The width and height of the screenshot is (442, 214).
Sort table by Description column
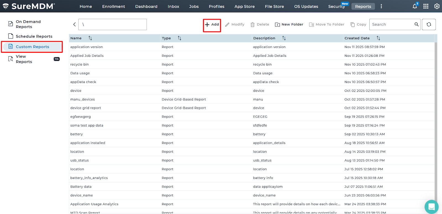(284, 38)
